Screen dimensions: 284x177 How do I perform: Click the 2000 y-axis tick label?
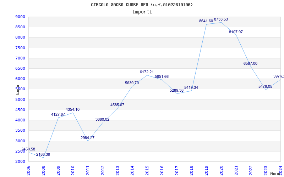point(20,162)
